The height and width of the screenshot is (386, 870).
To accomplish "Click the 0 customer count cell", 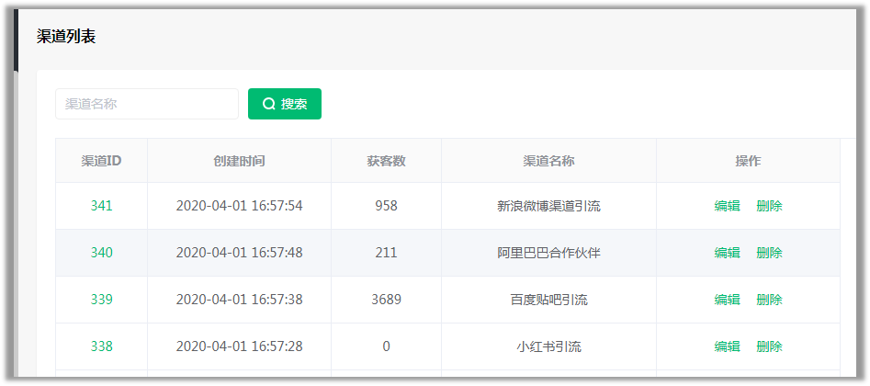I will pyautogui.click(x=386, y=346).
